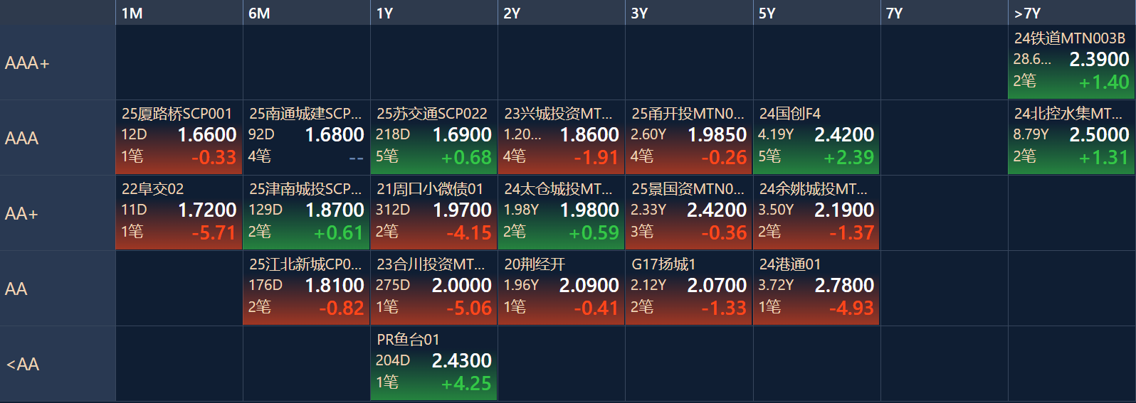Click the >7Y column header
This screenshot has width=1136, height=403.
click(1027, 13)
